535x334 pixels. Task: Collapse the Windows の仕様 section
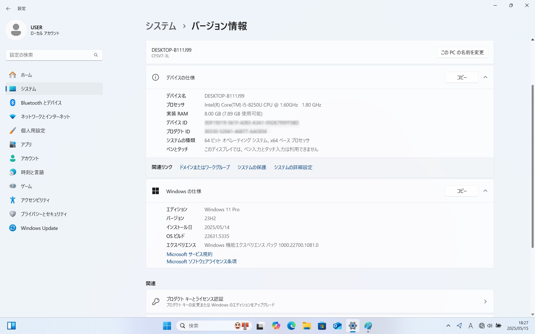[x=485, y=191]
